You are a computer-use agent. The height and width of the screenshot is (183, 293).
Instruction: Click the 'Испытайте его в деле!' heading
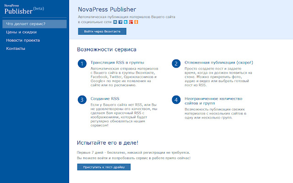pyautogui.click(x=108, y=143)
